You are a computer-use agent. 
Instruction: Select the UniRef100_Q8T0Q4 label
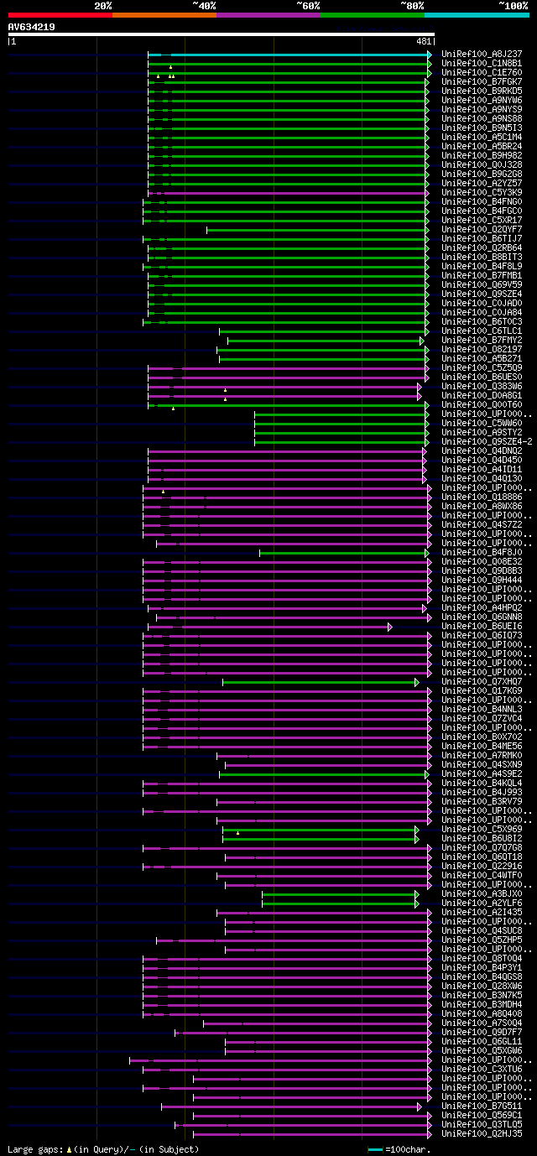tap(482, 958)
